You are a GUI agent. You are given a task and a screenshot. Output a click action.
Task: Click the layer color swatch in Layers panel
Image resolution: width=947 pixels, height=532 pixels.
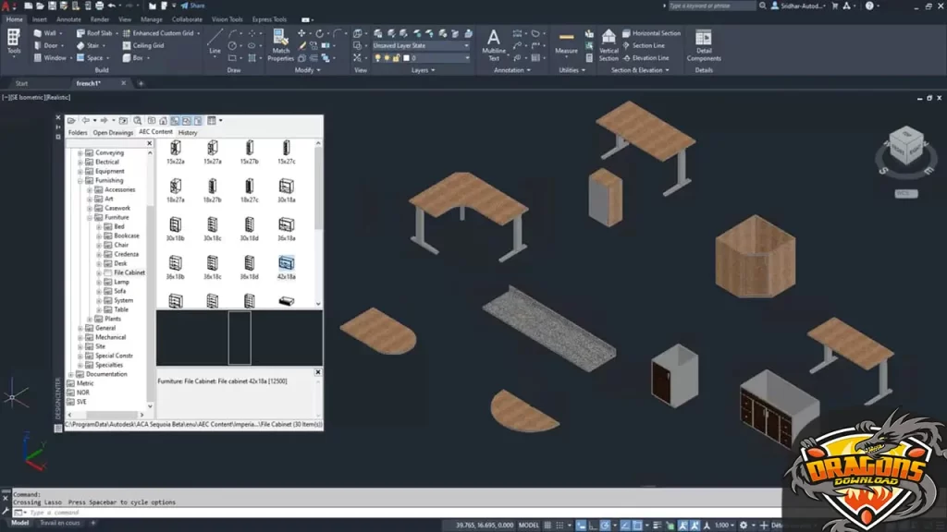[x=407, y=58]
